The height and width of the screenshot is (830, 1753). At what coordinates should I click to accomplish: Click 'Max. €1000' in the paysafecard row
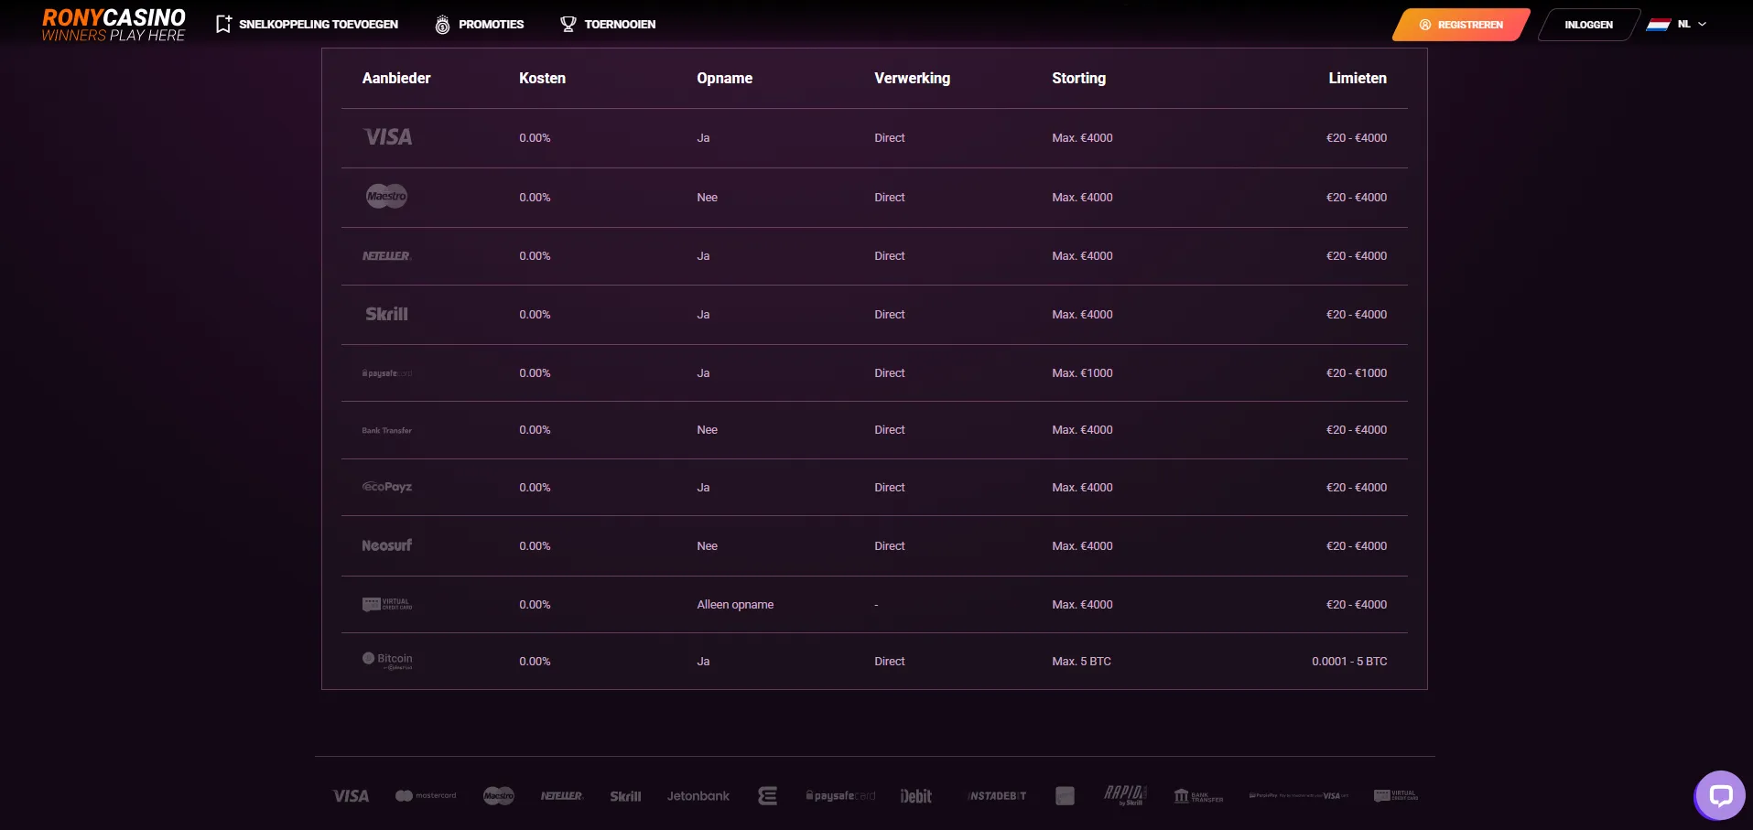tap(1082, 373)
